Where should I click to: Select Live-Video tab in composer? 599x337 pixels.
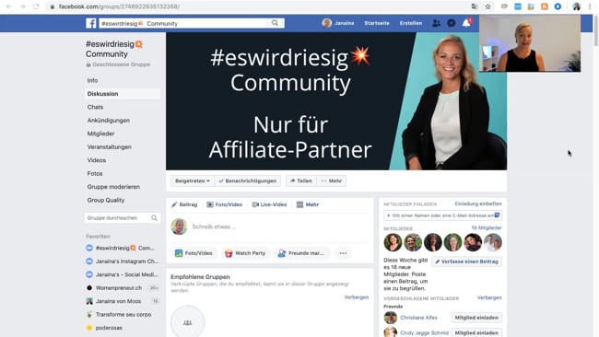[x=269, y=204]
